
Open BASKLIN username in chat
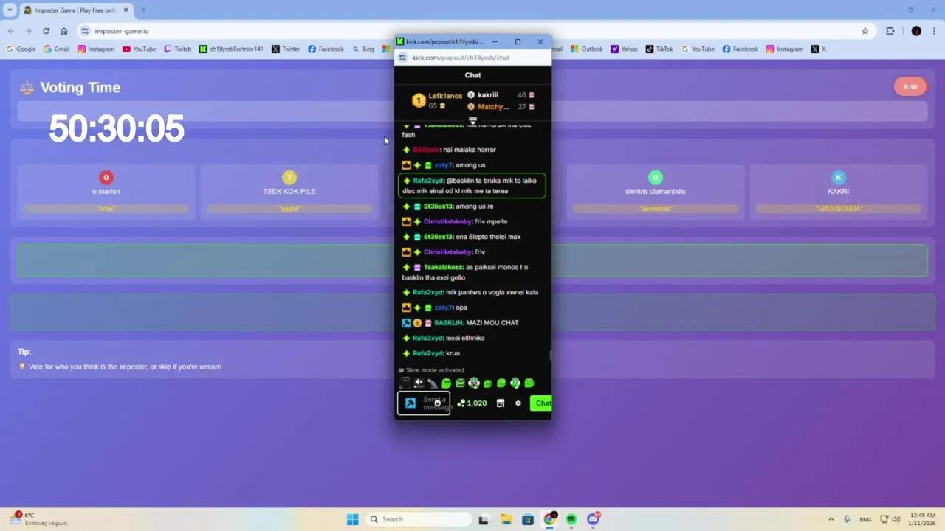(448, 323)
